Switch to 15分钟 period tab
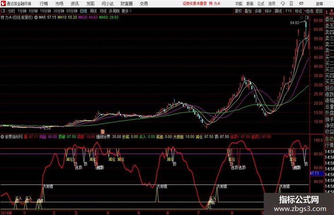Image resolution: width=334 pixels, height=215 pixels. point(46,11)
